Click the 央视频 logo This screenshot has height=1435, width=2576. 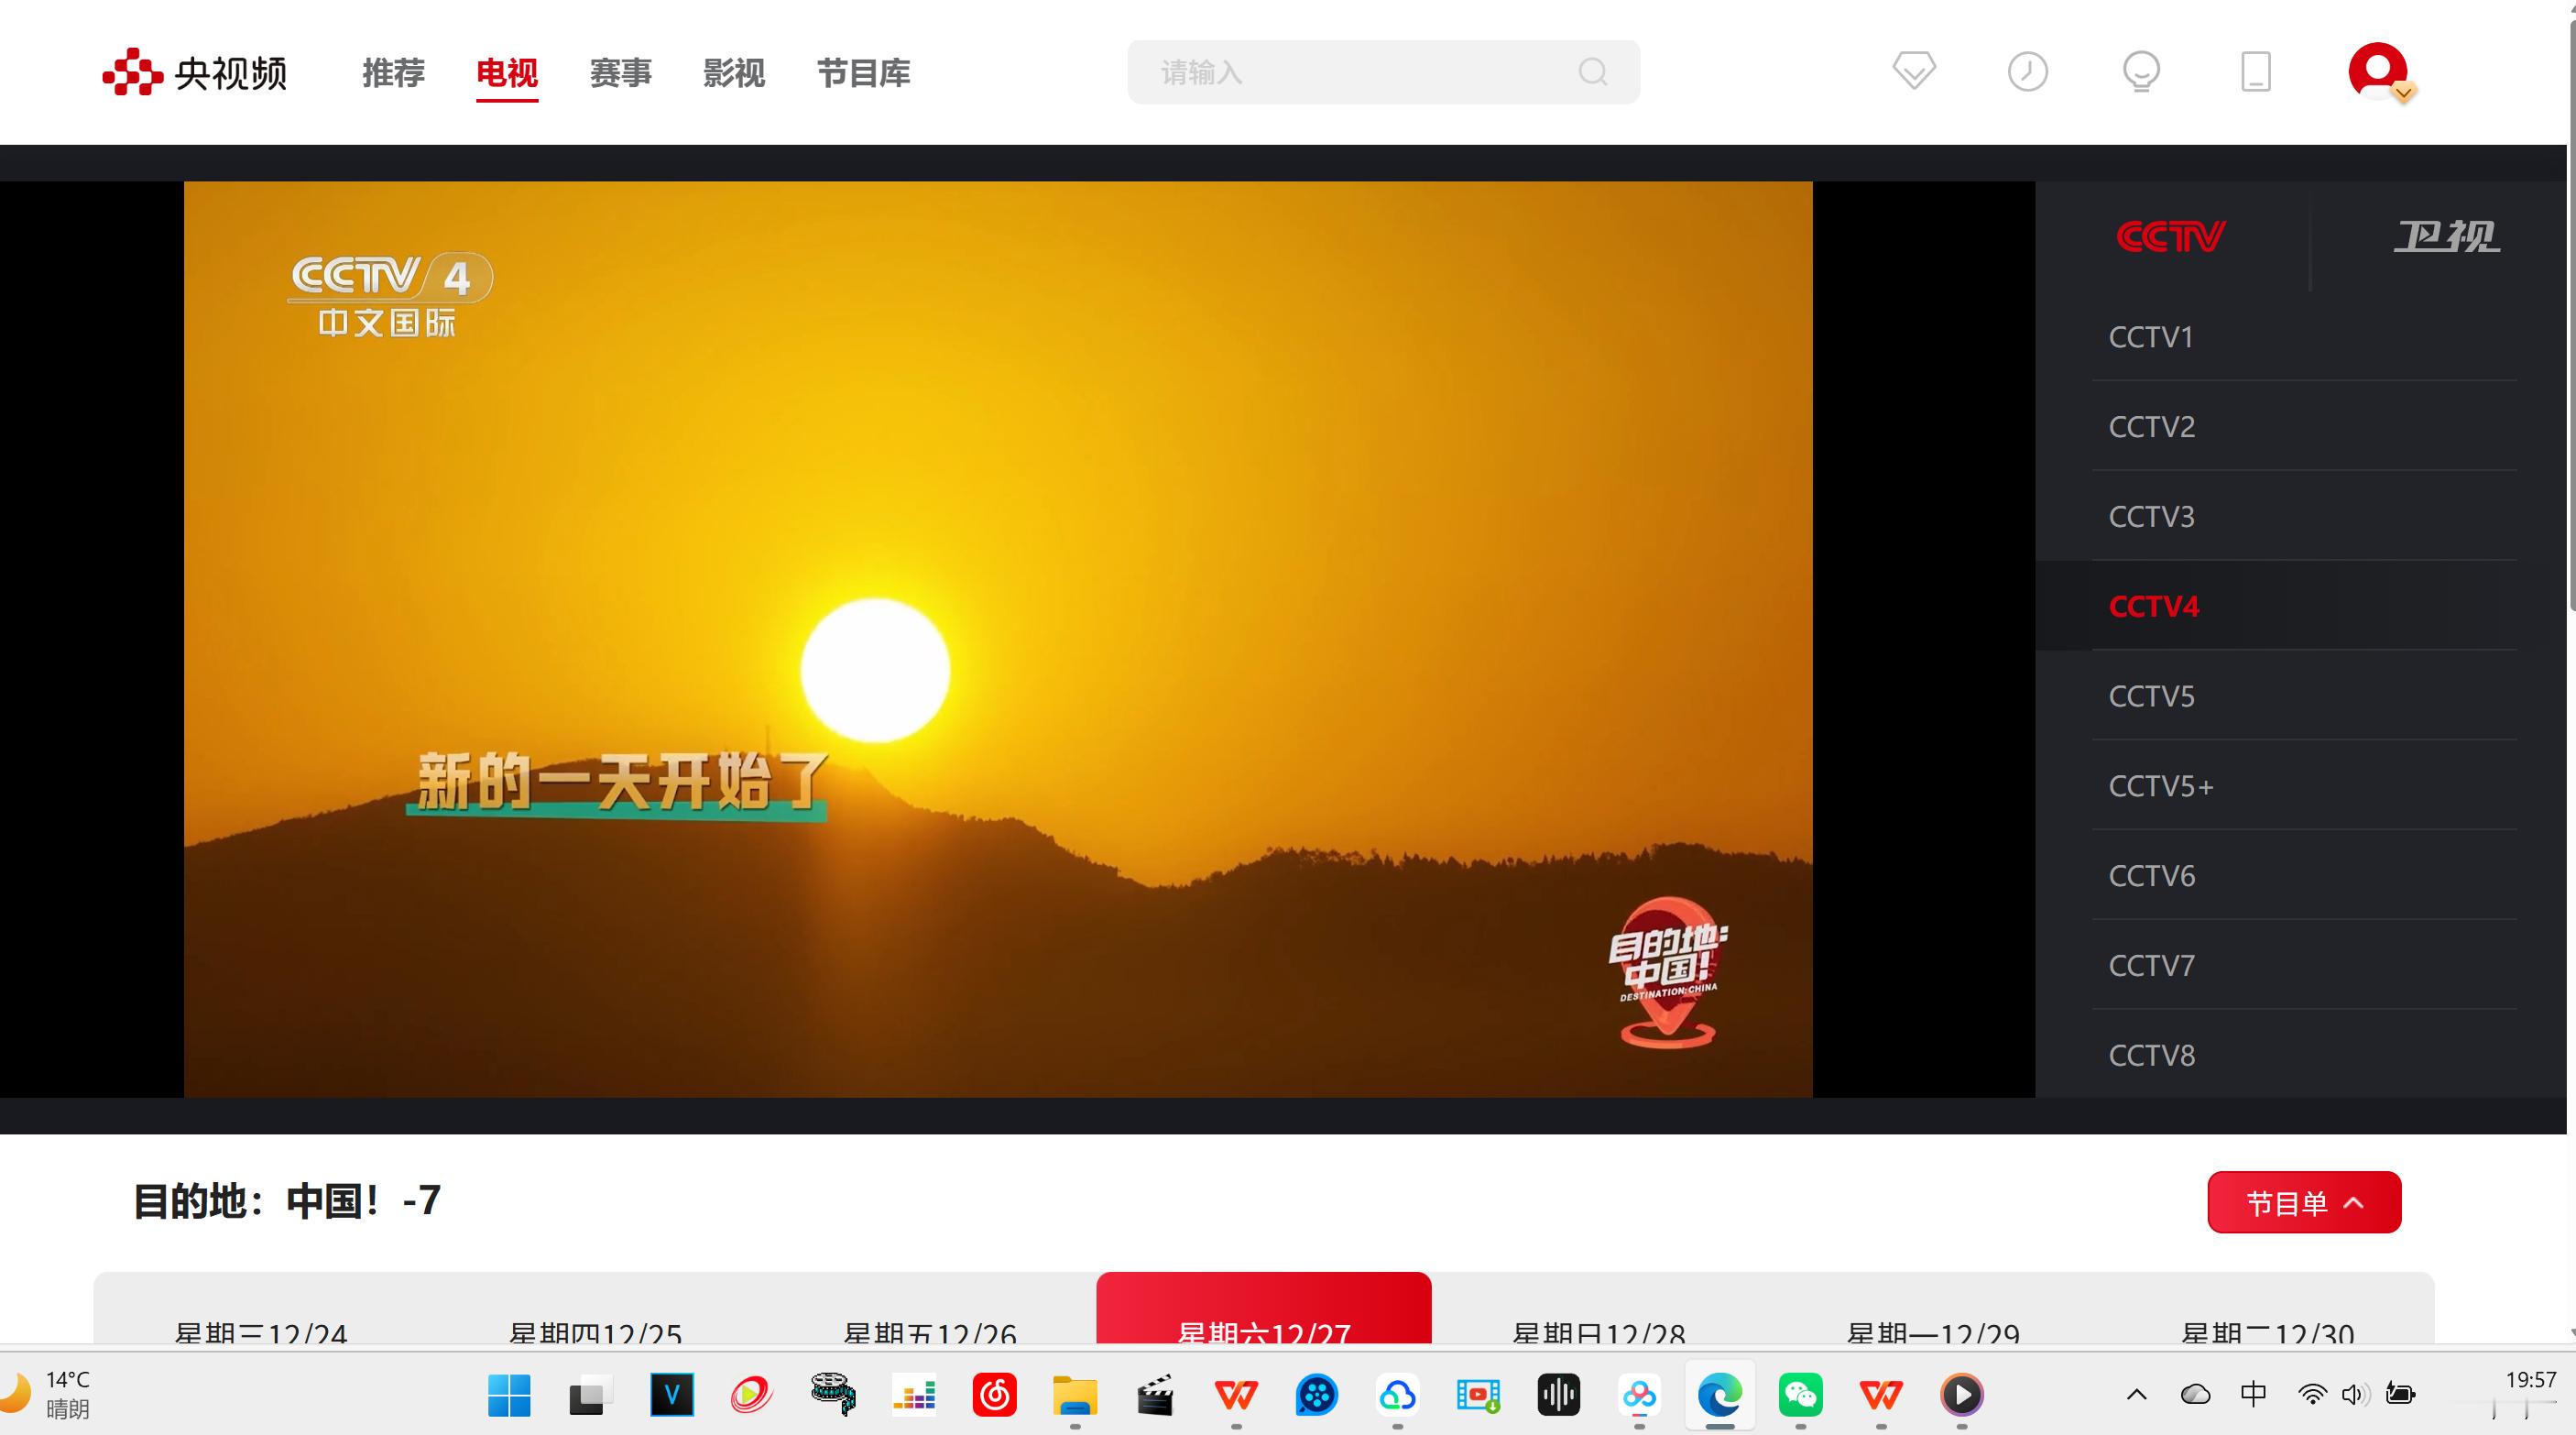point(195,72)
